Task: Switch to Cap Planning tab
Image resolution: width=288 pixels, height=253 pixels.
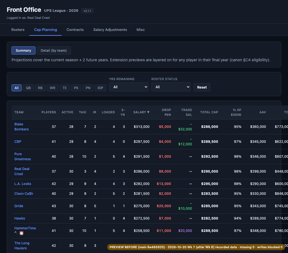Action: 46,30
